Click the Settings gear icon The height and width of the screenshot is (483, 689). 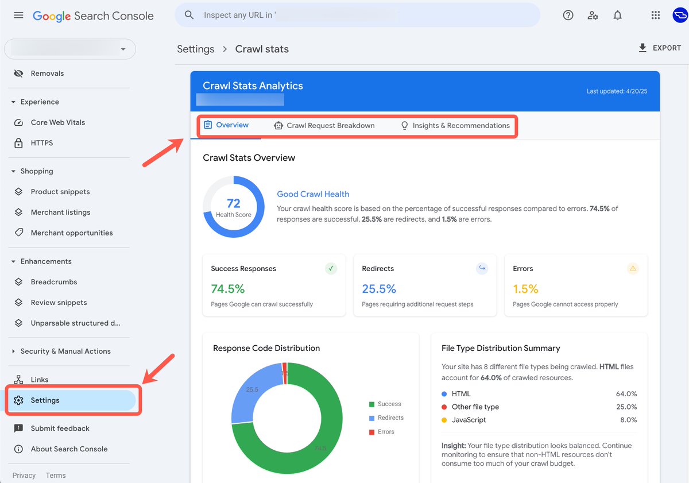click(x=18, y=400)
